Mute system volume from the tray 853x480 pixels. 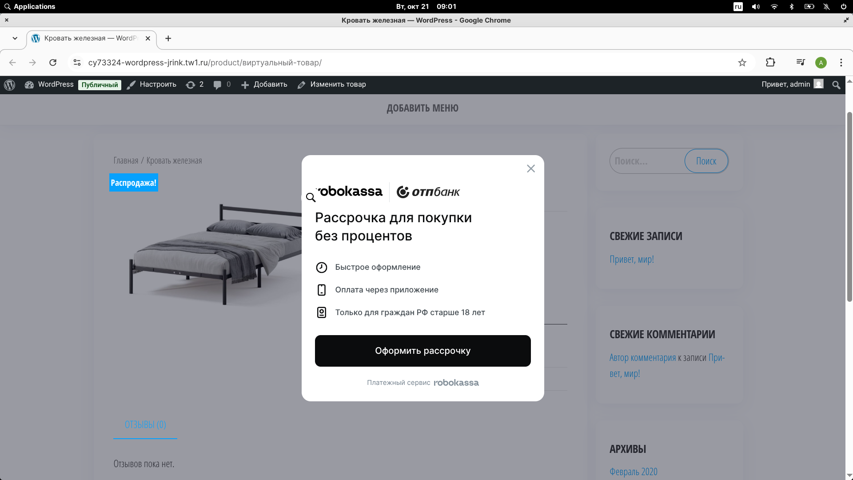(x=756, y=6)
